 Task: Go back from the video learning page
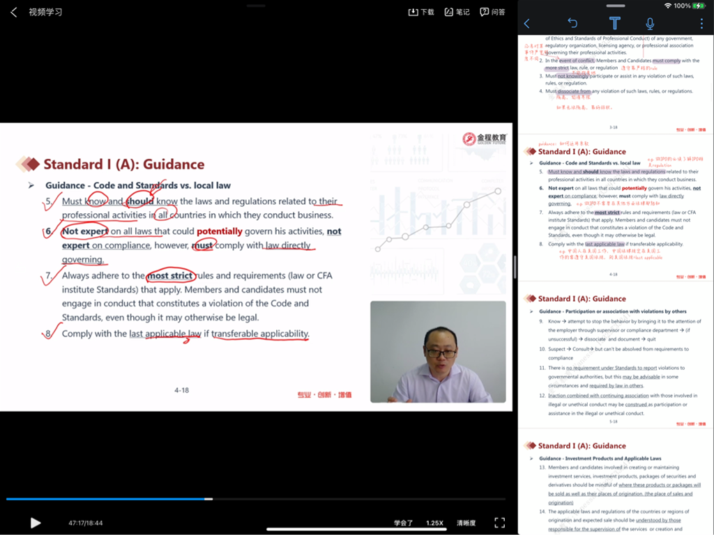click(x=13, y=13)
